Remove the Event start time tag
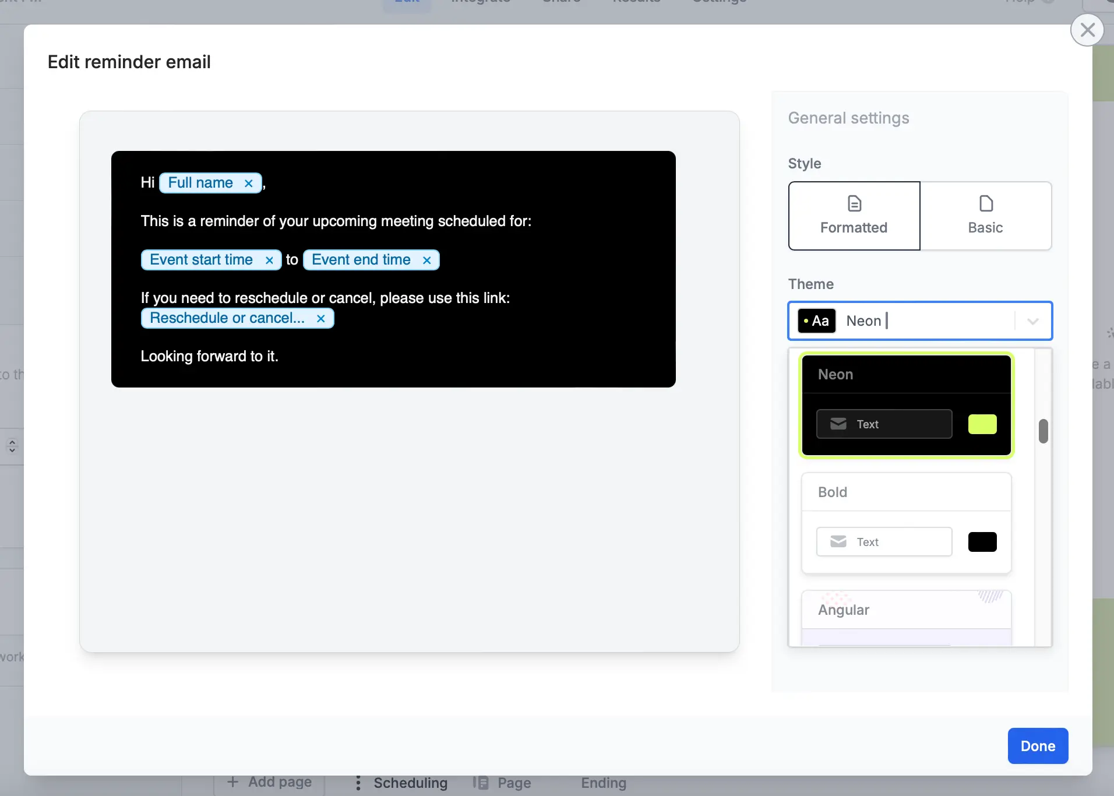The image size is (1114, 796). (x=269, y=260)
